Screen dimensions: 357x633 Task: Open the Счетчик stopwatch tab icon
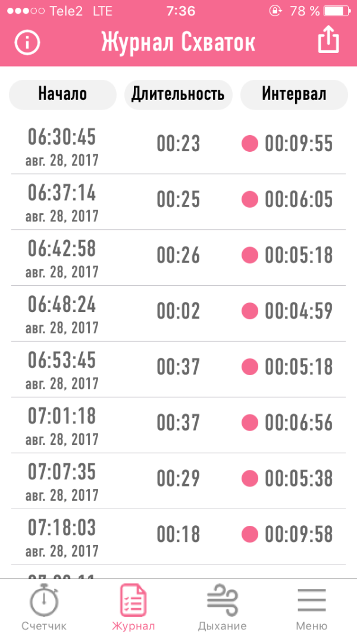[x=44, y=600]
